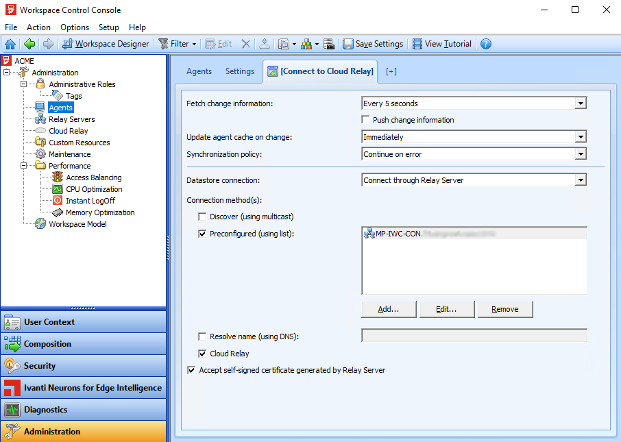Open the Workspace Designer from the toolbar
The width and height of the screenshot is (621, 442).
[x=106, y=43]
